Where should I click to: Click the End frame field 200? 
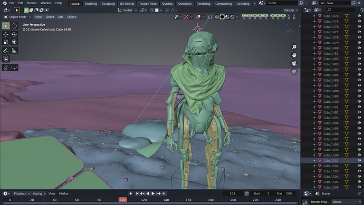point(285,193)
